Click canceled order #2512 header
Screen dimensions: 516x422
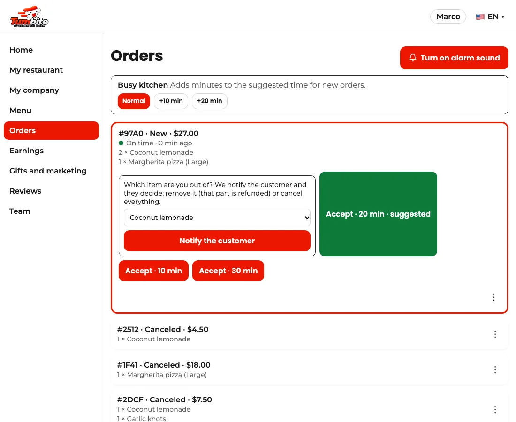coord(163,329)
